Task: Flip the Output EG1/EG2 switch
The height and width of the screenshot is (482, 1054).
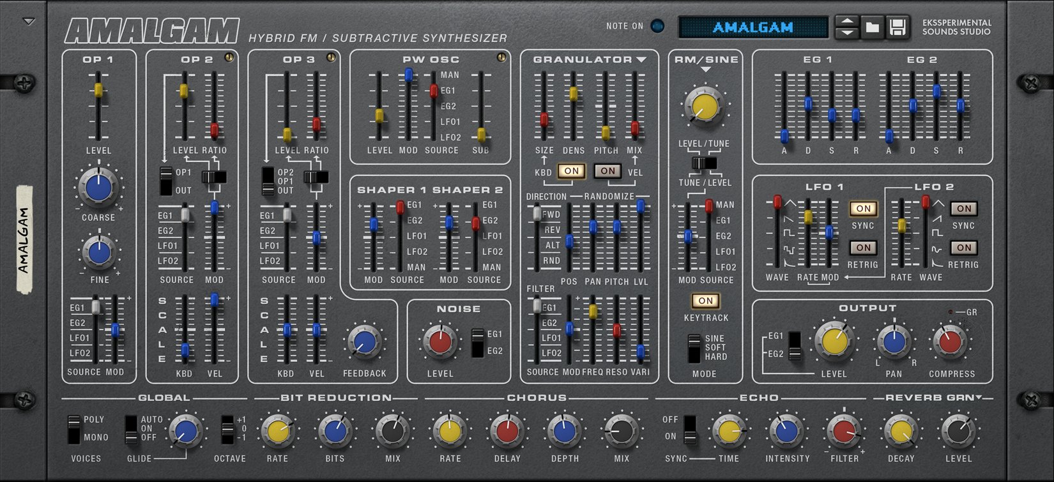Action: [x=795, y=346]
